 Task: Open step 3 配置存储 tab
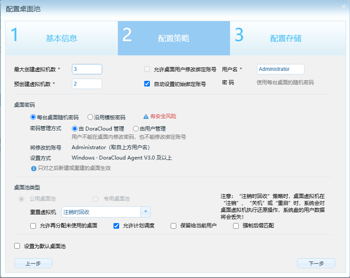point(288,38)
